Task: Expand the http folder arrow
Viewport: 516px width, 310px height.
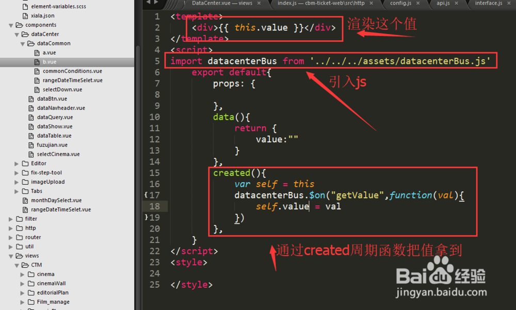Action: (10, 228)
